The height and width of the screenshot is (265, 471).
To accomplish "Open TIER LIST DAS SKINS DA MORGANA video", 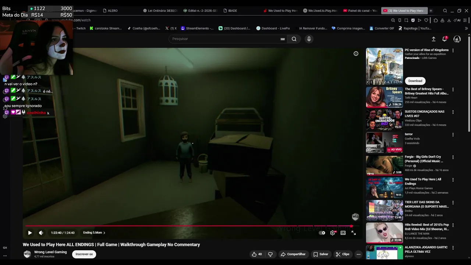I will (385, 210).
